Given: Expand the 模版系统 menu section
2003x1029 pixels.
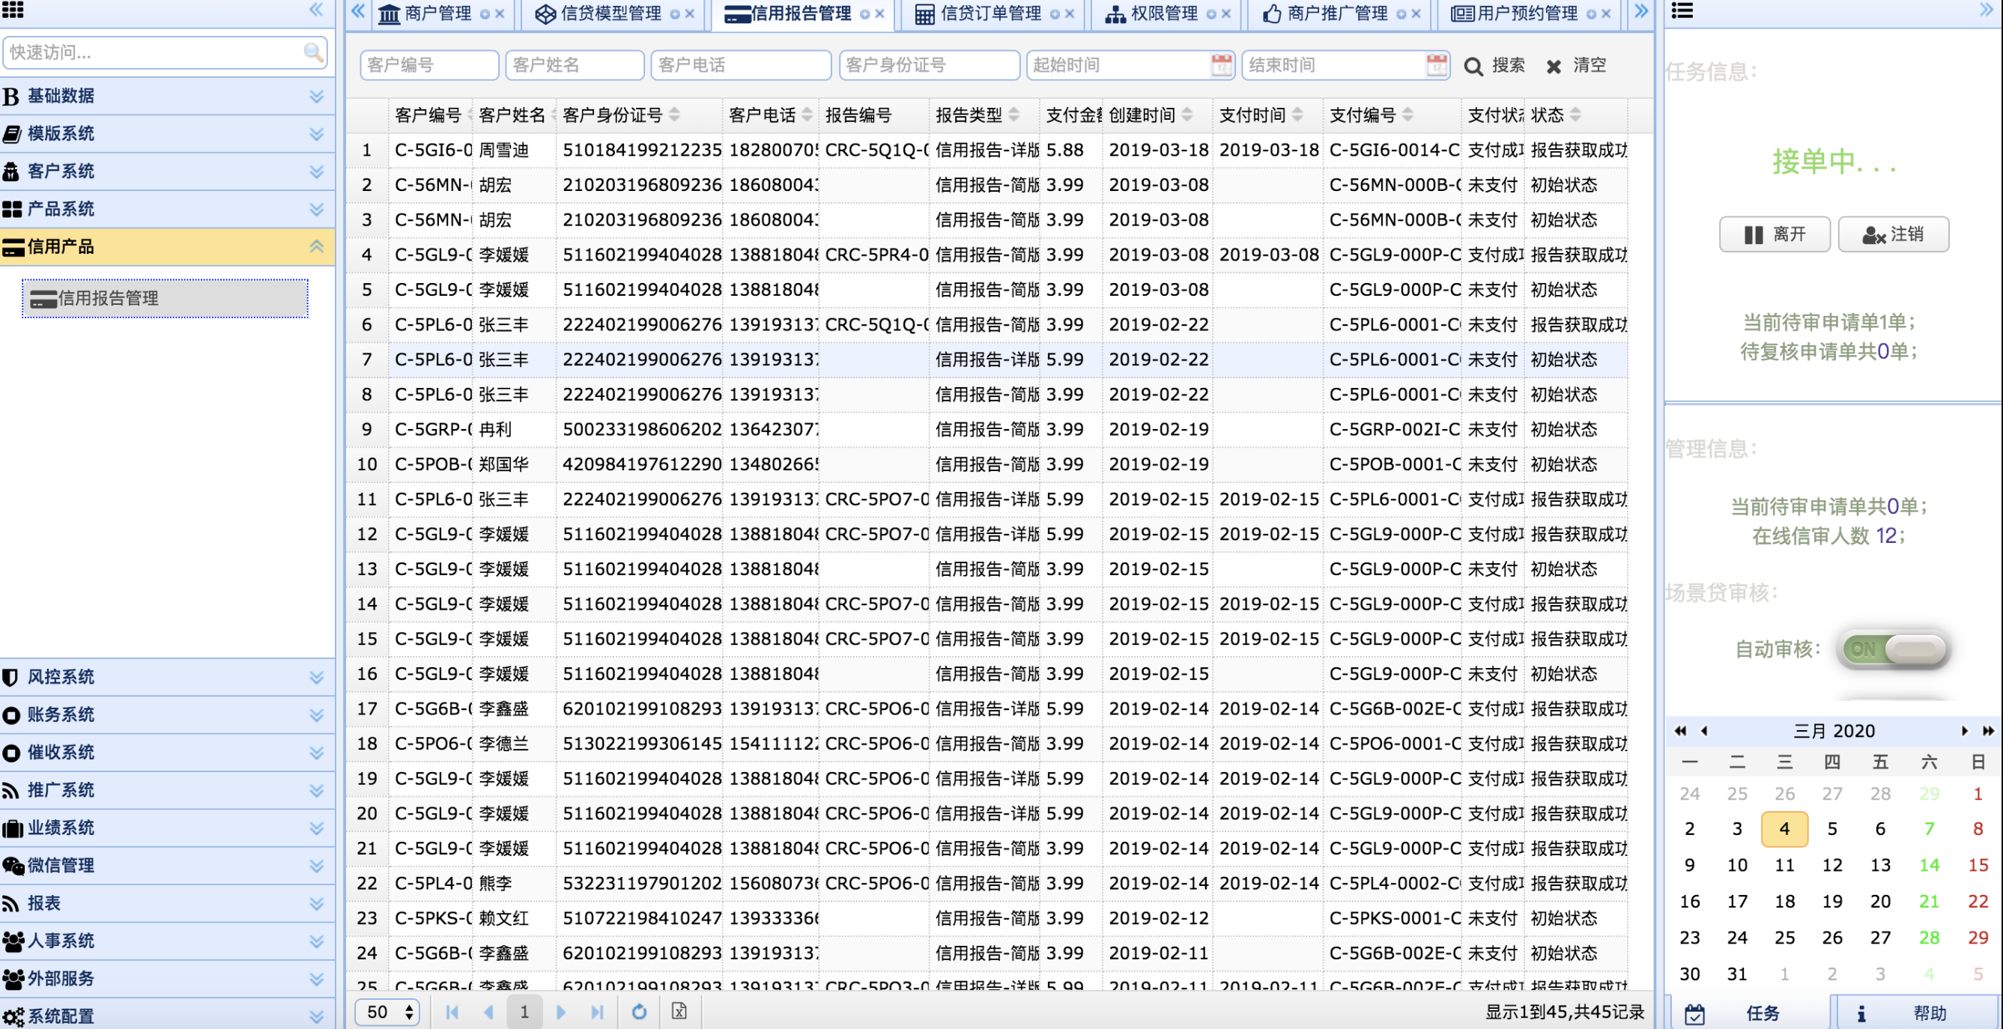Looking at the screenshot, I should click(x=167, y=133).
